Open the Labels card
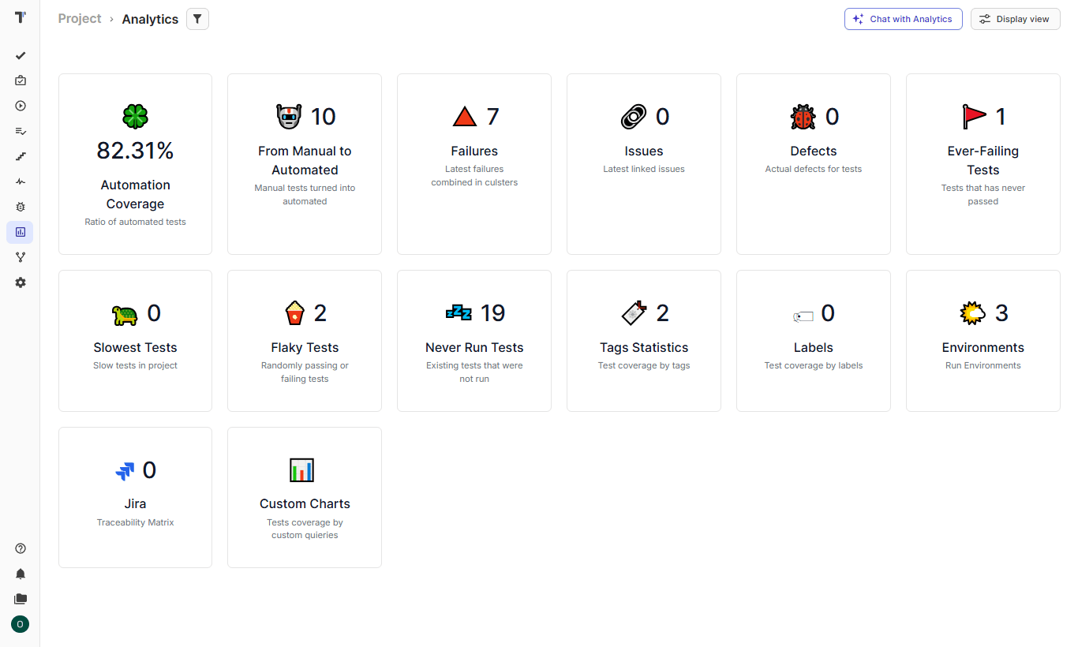This screenshot has width=1078, height=647. (x=814, y=341)
